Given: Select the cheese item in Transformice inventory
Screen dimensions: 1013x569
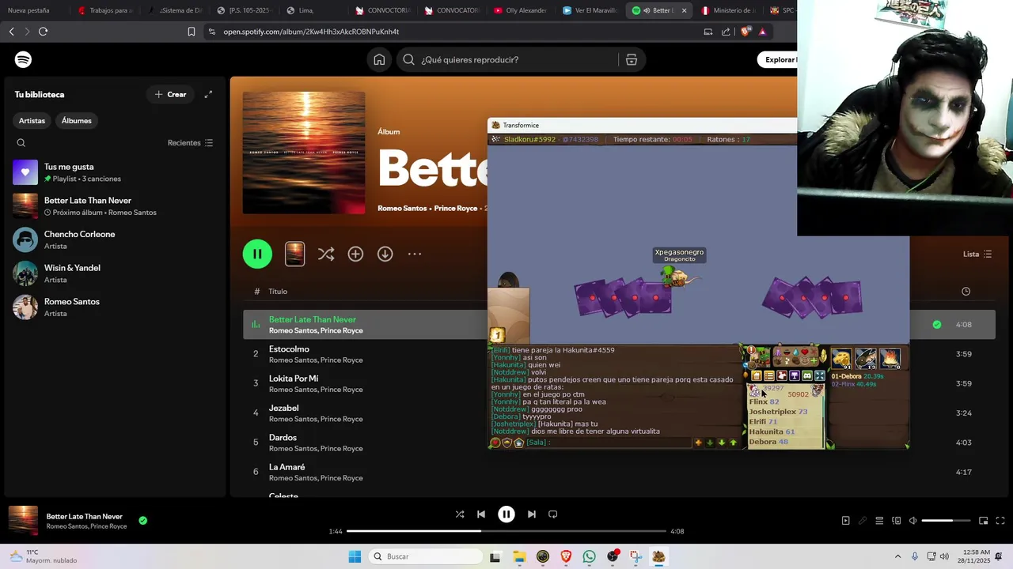Looking at the screenshot, I should click(841, 359).
